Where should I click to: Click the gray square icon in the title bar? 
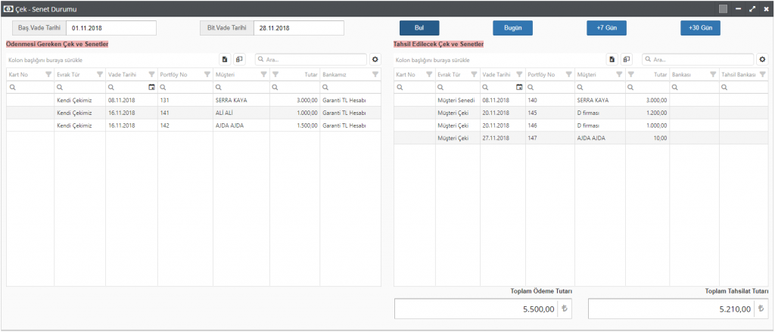coord(723,8)
